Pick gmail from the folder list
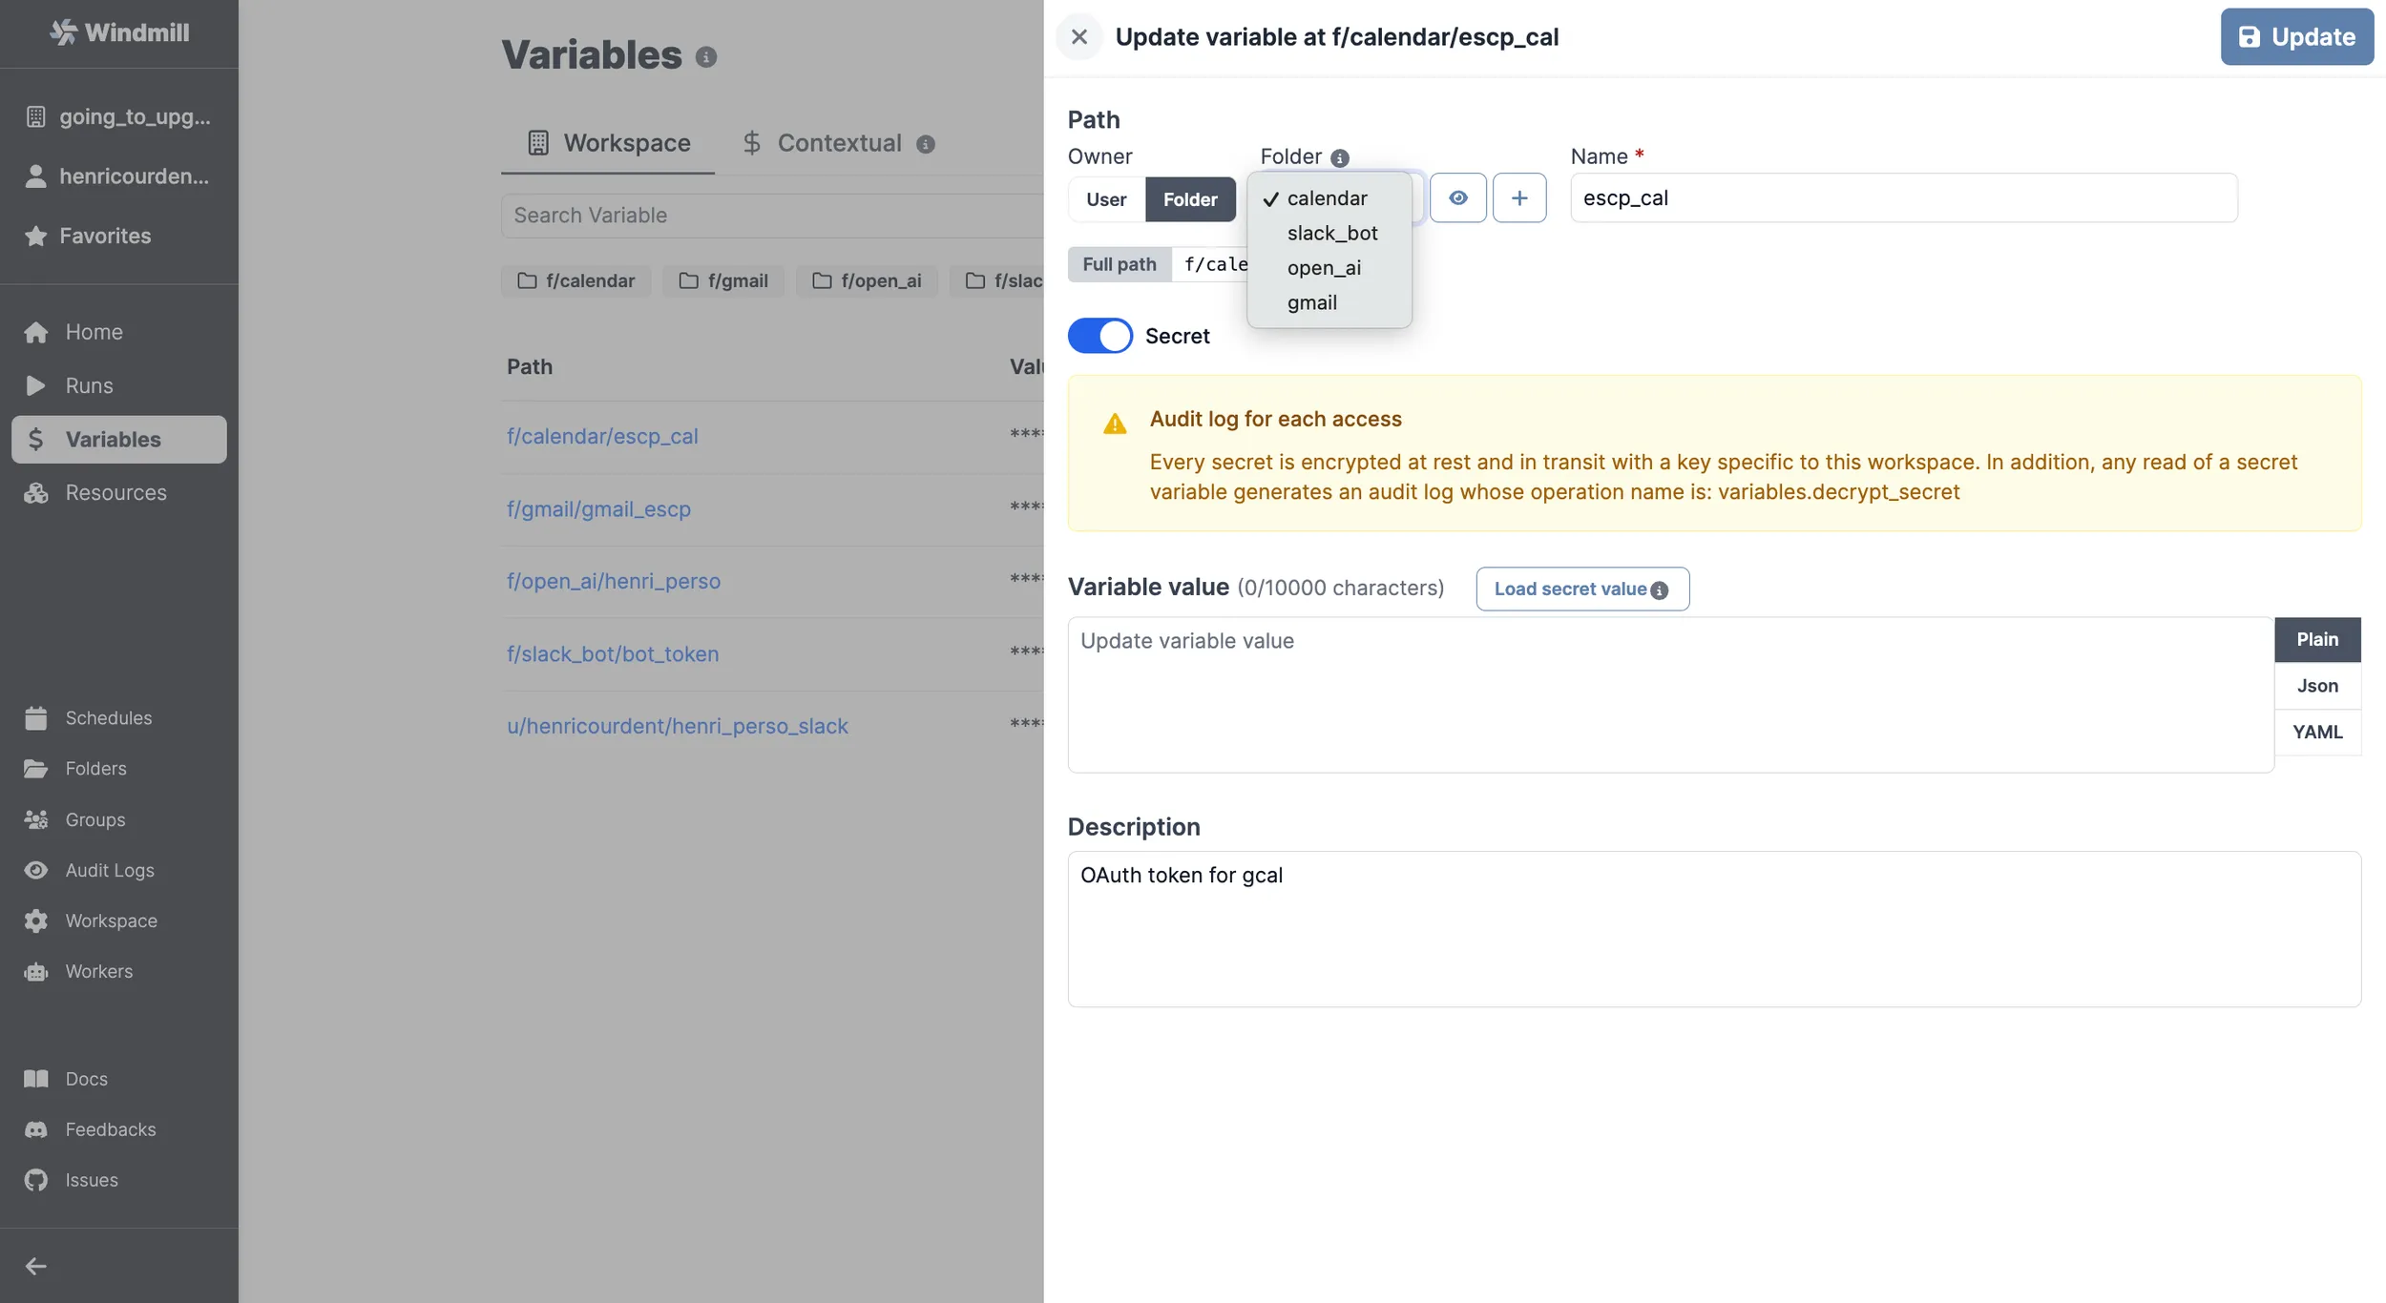The width and height of the screenshot is (2386, 1303). coord(1311,302)
